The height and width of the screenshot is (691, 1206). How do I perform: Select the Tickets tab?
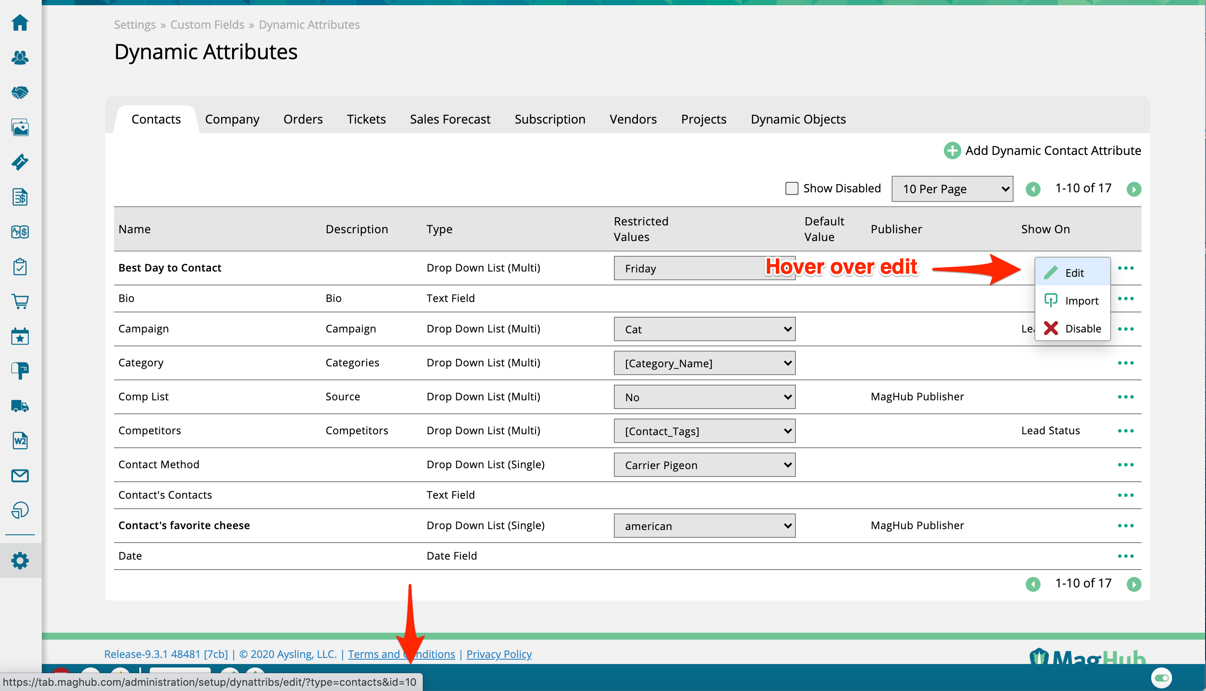[x=366, y=119]
